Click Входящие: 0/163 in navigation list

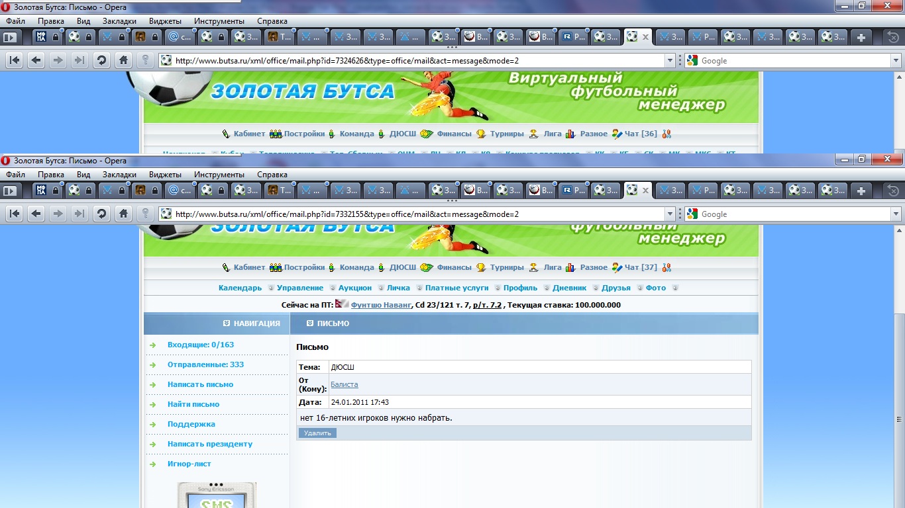click(x=200, y=345)
